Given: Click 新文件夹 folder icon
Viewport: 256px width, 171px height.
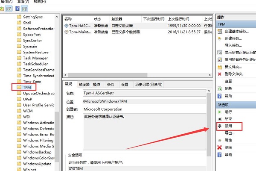Looking at the screenshot, I should tap(220, 67).
